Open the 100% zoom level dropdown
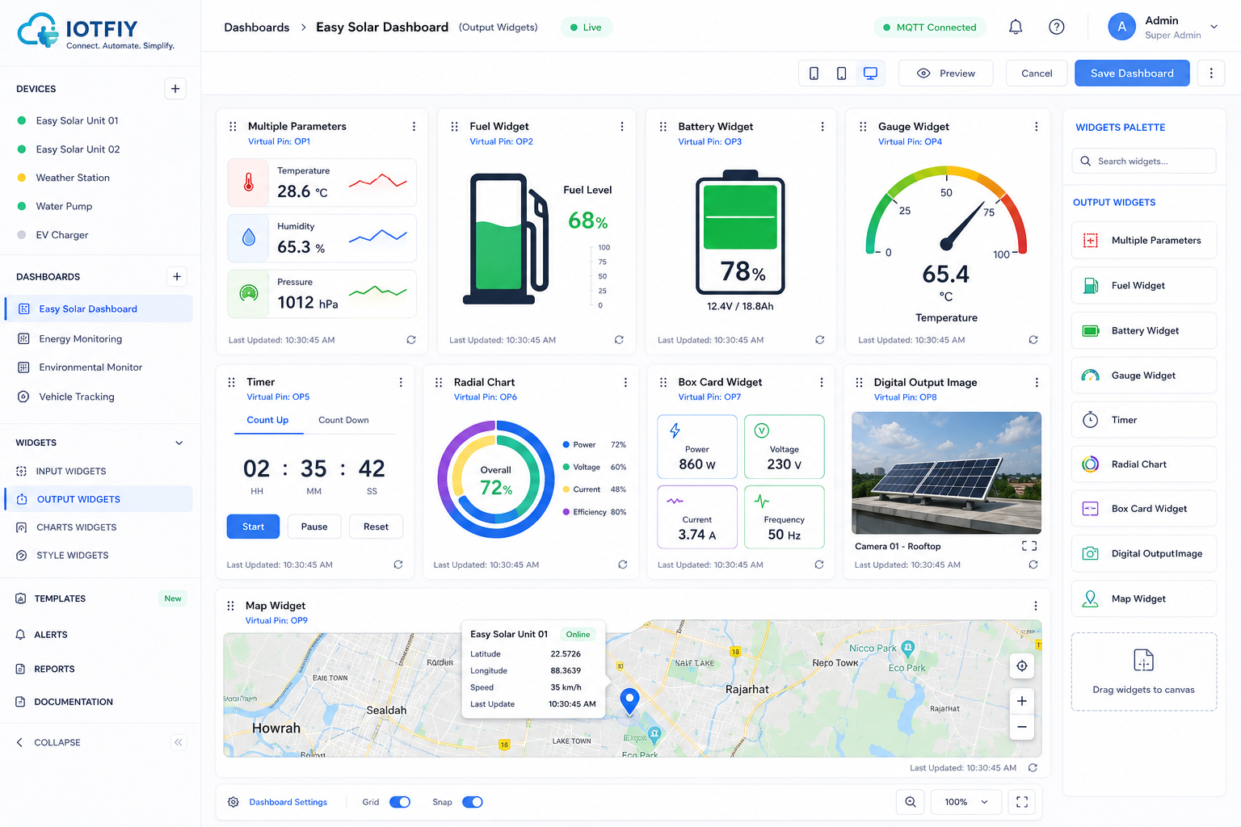1241x827 pixels. (967, 802)
